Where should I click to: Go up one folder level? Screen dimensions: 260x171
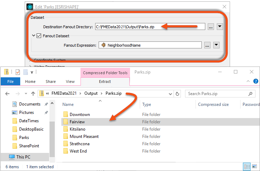coord(33,94)
